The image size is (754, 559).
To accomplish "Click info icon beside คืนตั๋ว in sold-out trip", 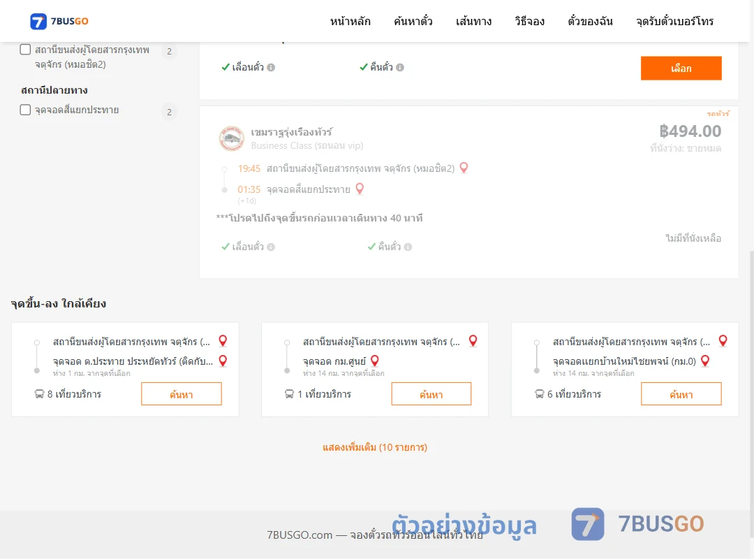I will (x=408, y=247).
